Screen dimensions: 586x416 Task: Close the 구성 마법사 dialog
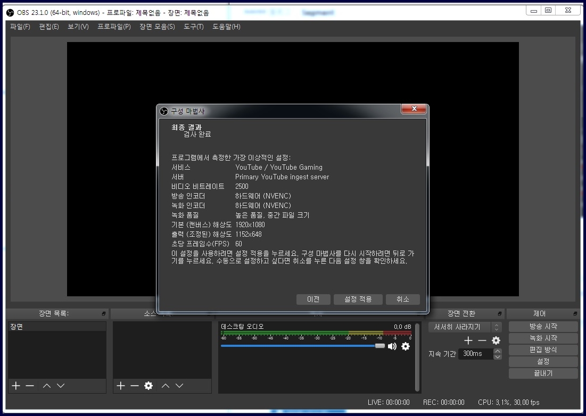(x=414, y=109)
